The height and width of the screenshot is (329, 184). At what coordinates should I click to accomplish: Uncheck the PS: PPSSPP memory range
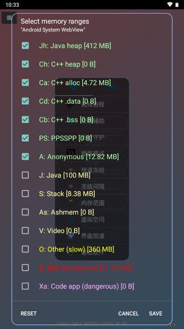click(x=25, y=138)
